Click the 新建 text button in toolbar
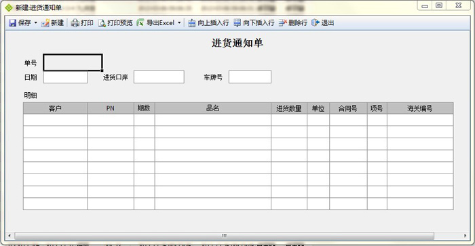This screenshot has height=246, width=475. click(57, 22)
